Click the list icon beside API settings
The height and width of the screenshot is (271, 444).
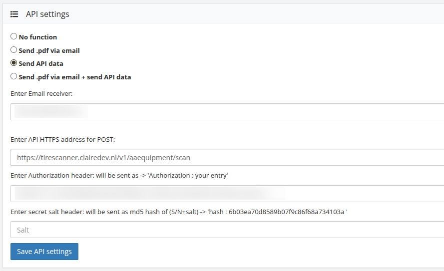(x=14, y=14)
